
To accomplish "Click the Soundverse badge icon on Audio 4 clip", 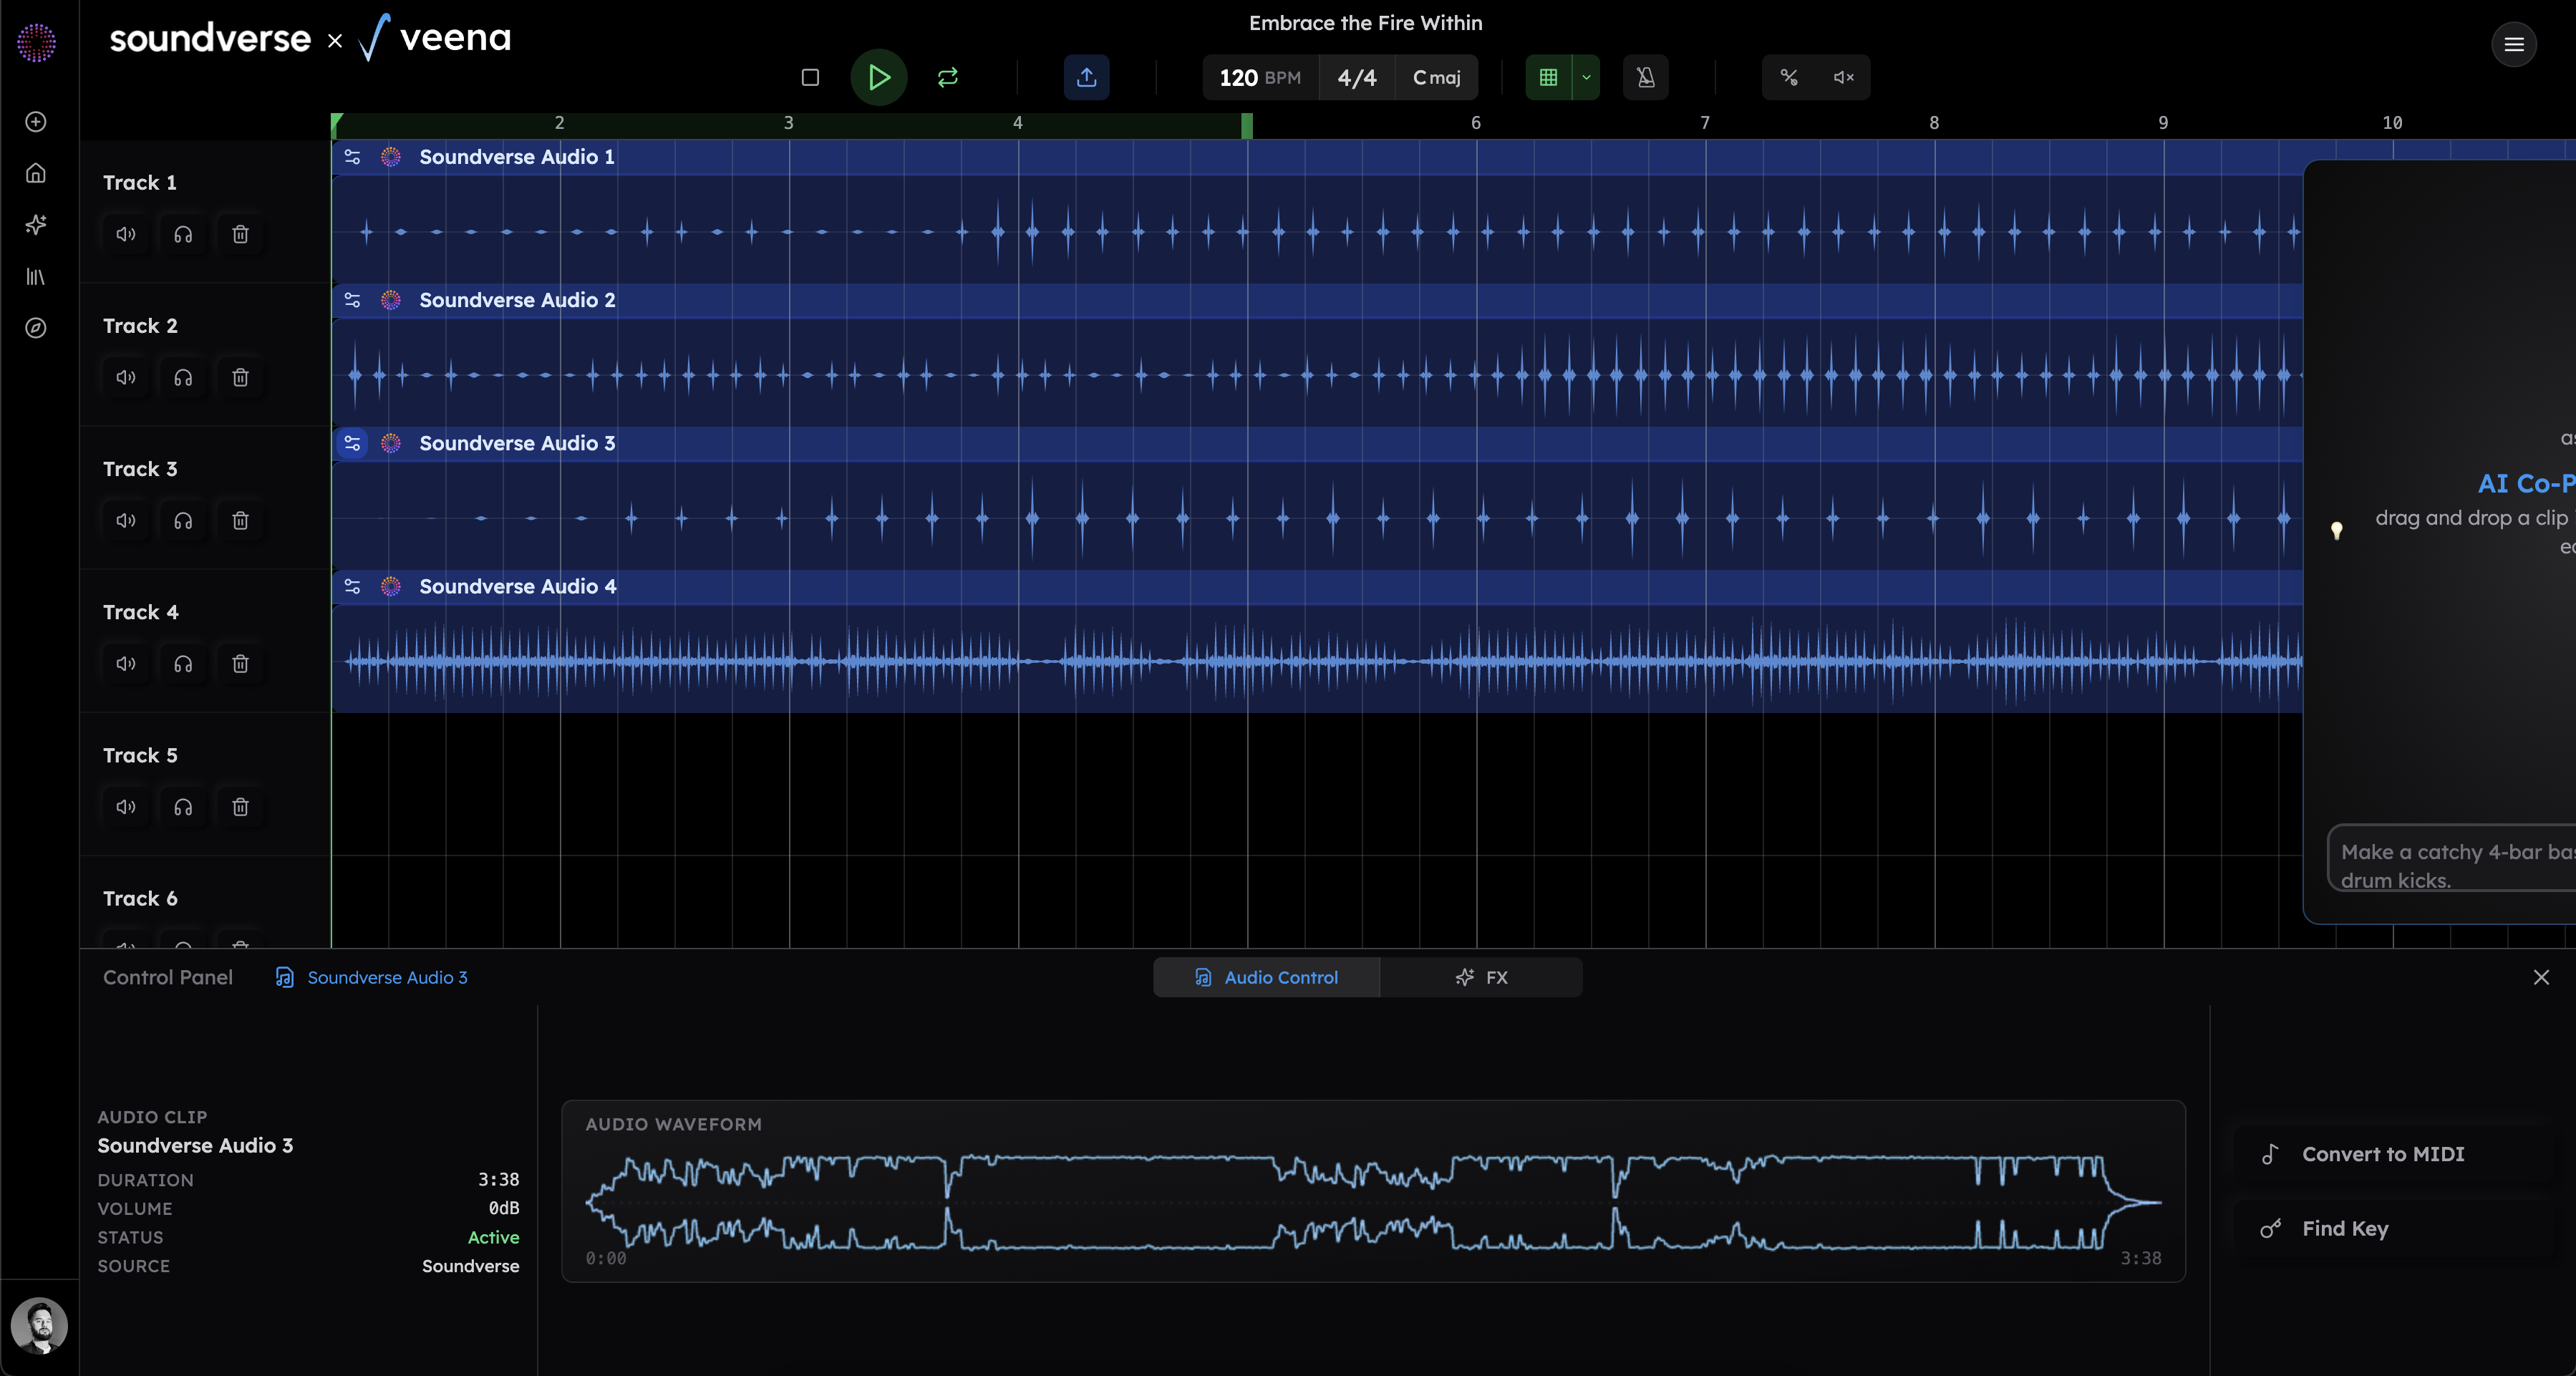I will [391, 586].
